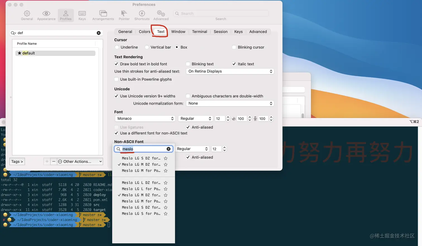Enable the Blinking cursor checkbox
Image resolution: width=422 pixels, height=246 pixels.
(x=234, y=47)
